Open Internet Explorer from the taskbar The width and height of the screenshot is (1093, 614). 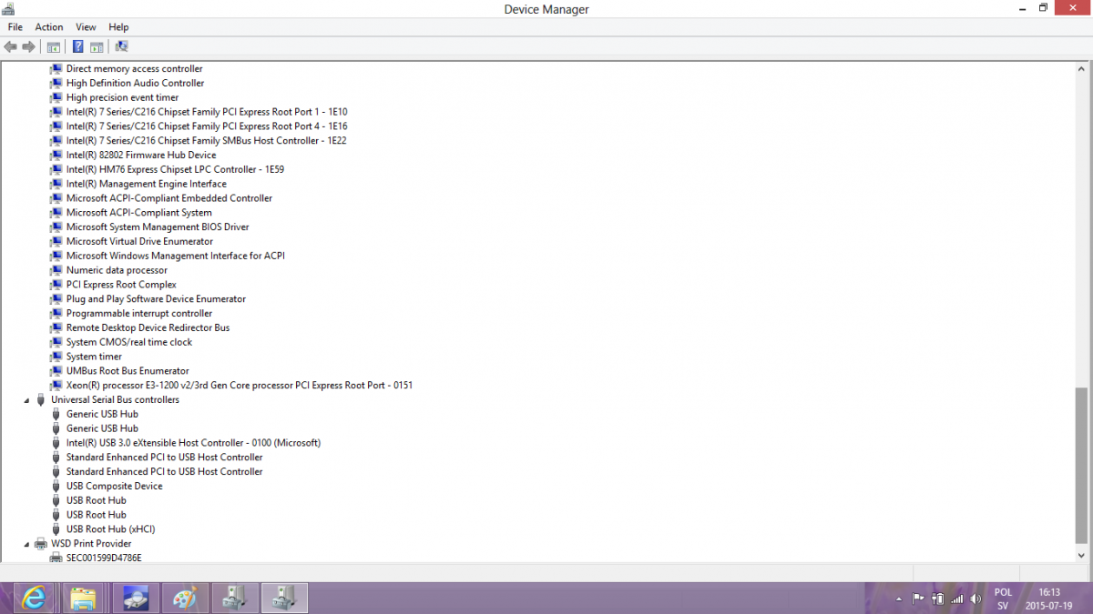(35, 599)
